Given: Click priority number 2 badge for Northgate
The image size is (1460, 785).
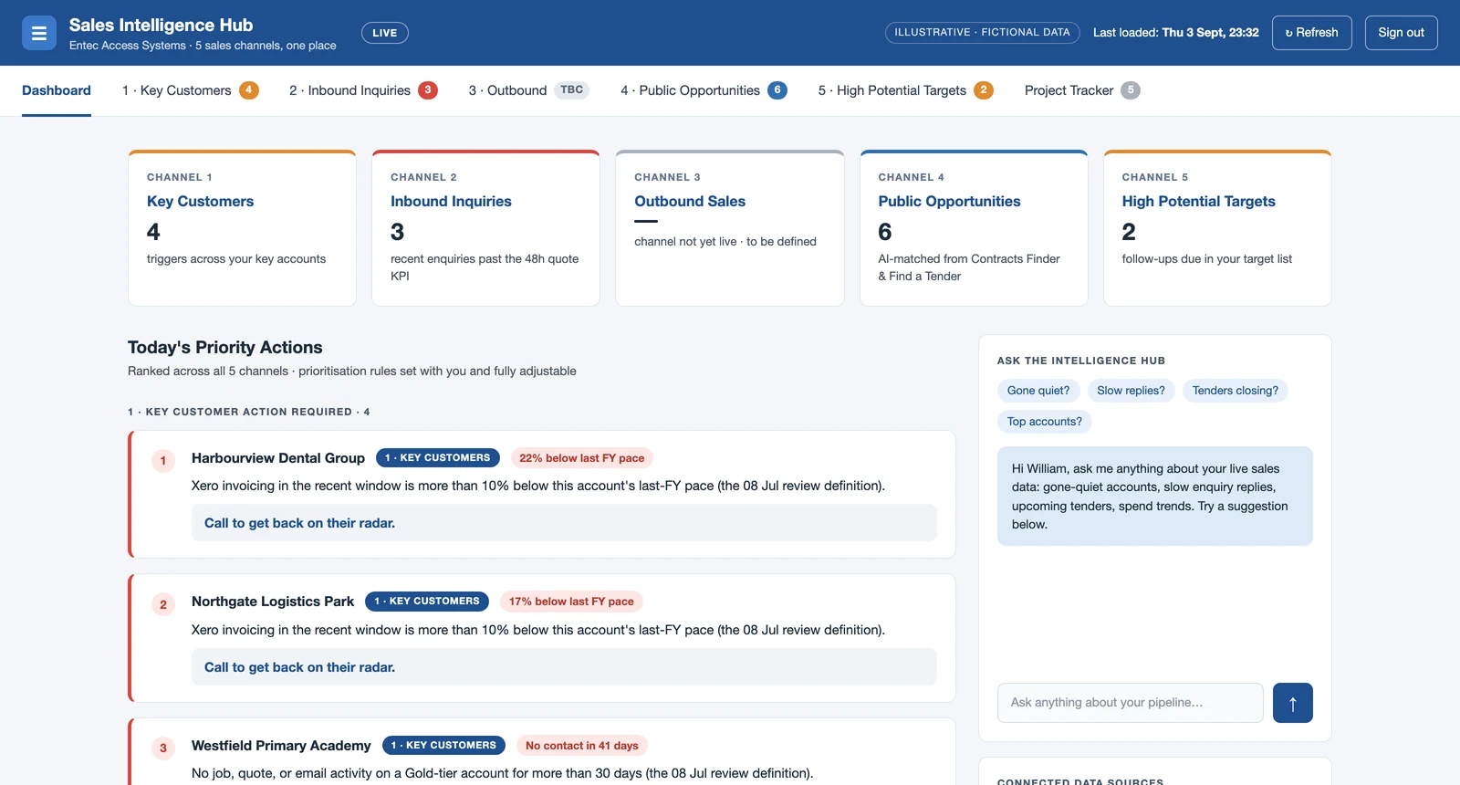Looking at the screenshot, I should click(x=163, y=604).
